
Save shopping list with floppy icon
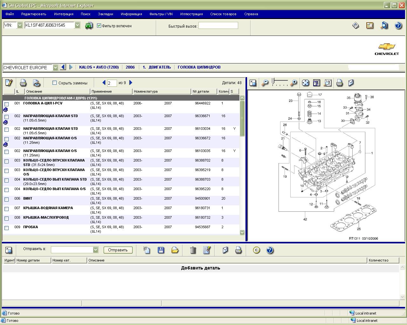pyautogui.click(x=161, y=250)
